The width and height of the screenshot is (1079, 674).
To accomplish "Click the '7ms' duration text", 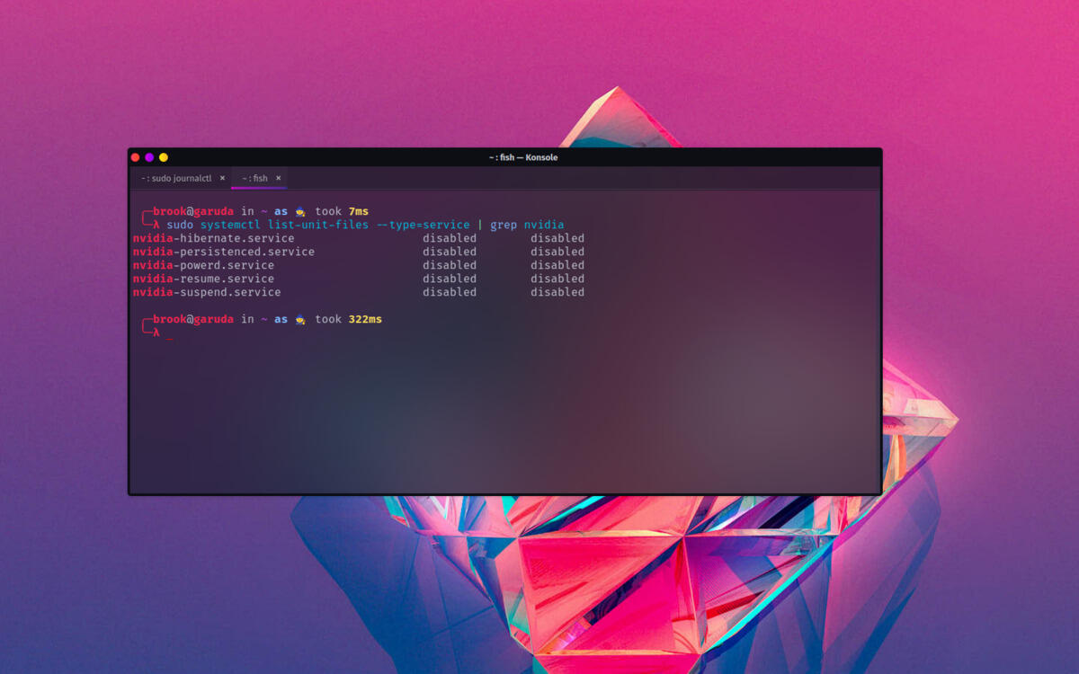I will (x=359, y=211).
